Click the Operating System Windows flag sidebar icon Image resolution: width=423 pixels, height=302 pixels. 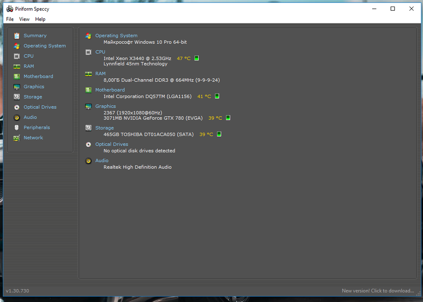coord(17,46)
